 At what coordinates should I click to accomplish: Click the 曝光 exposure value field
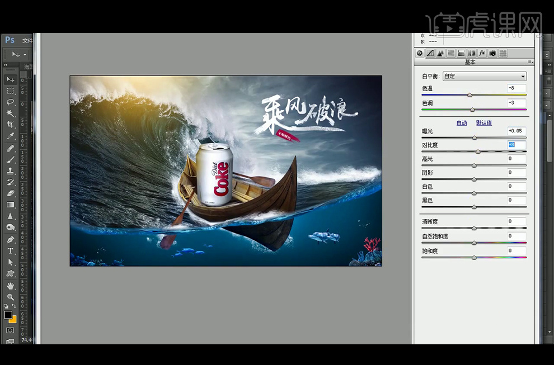517,131
